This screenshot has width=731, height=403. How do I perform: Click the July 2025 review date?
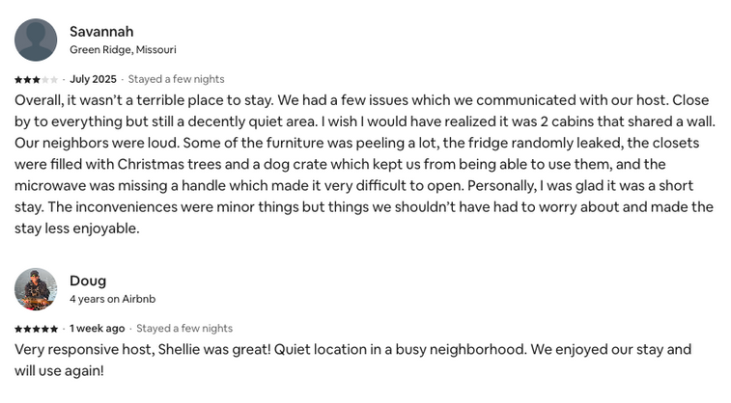(93, 79)
